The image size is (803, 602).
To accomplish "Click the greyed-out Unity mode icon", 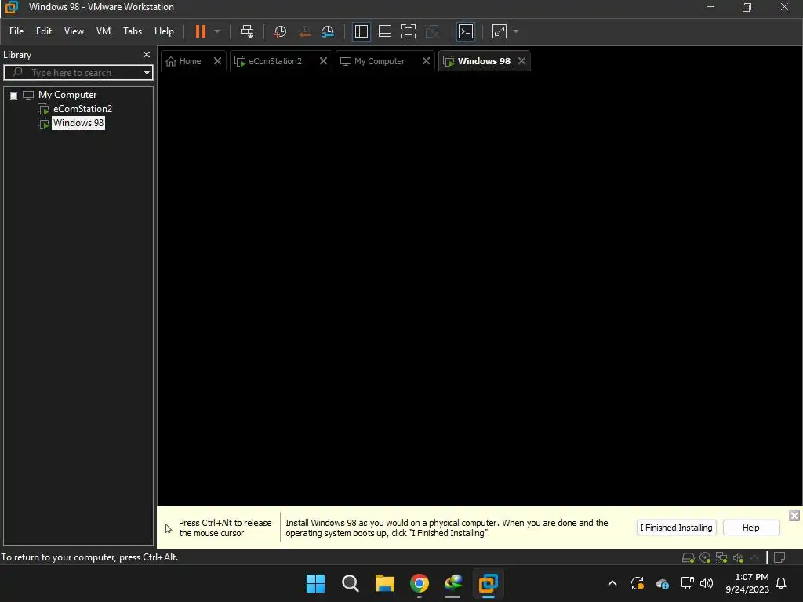I will [x=432, y=31].
